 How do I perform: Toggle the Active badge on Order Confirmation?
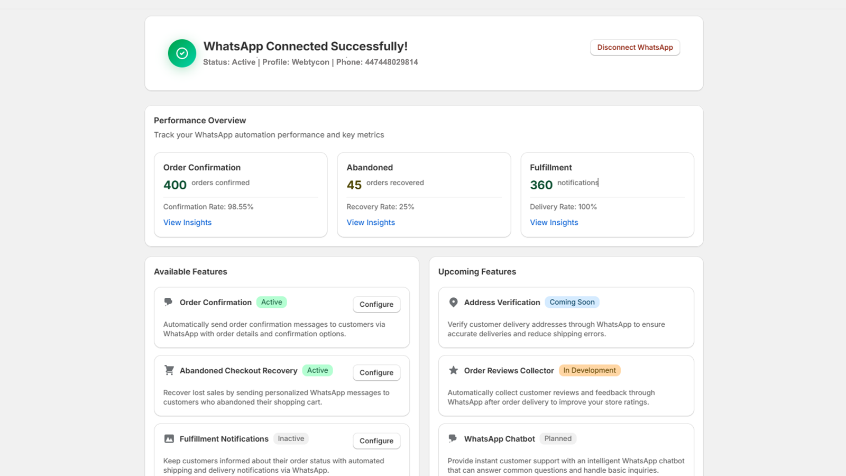pyautogui.click(x=271, y=301)
